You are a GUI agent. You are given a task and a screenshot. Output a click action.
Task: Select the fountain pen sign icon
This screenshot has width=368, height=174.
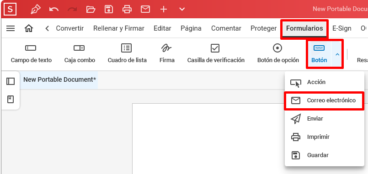[x=36, y=10]
